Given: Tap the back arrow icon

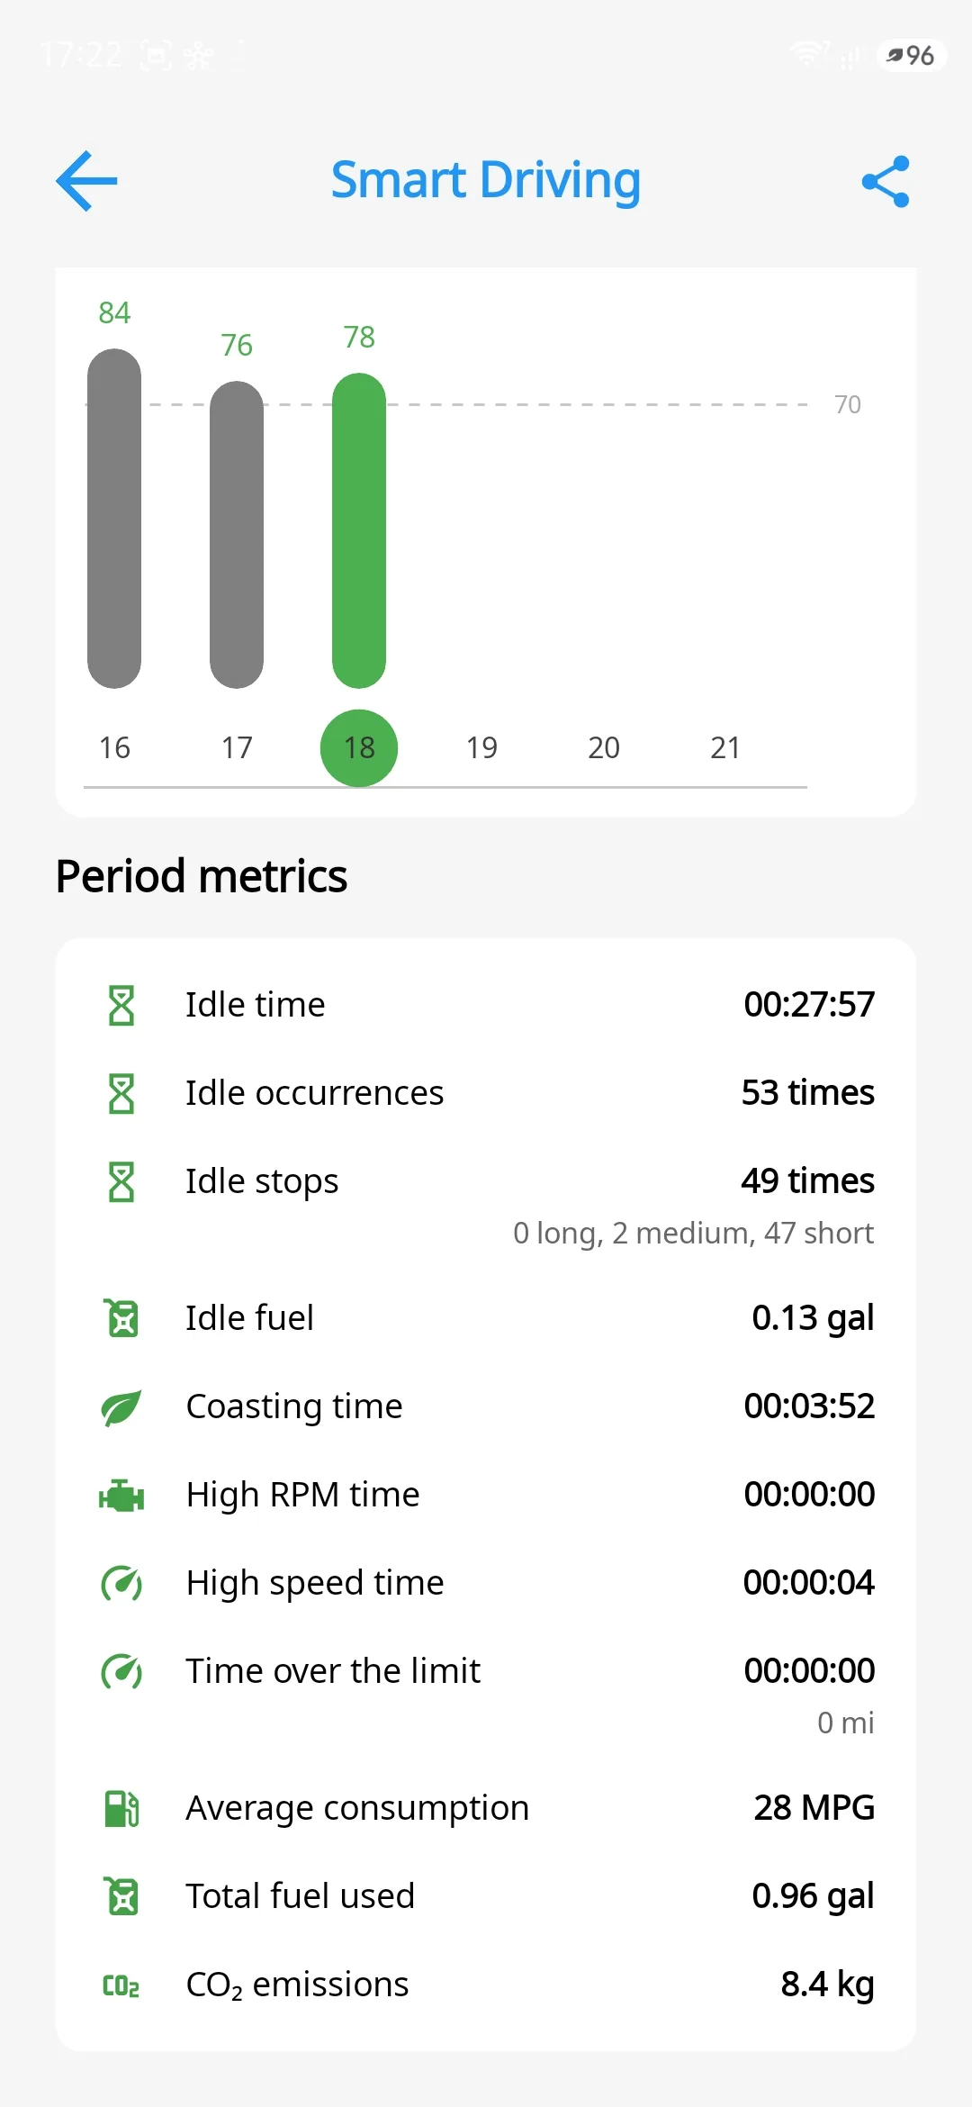Looking at the screenshot, I should (x=87, y=181).
